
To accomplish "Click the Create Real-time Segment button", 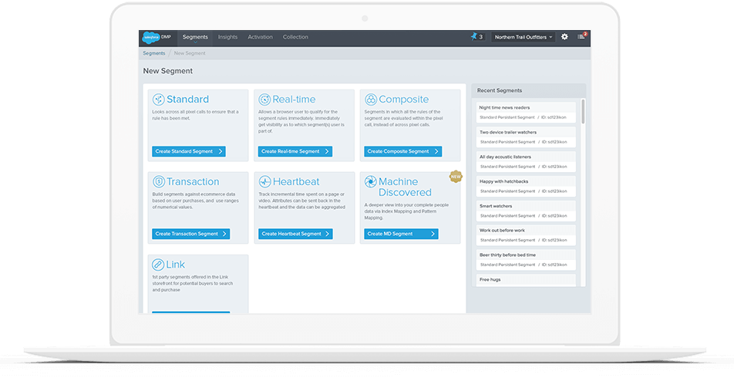I will [295, 151].
